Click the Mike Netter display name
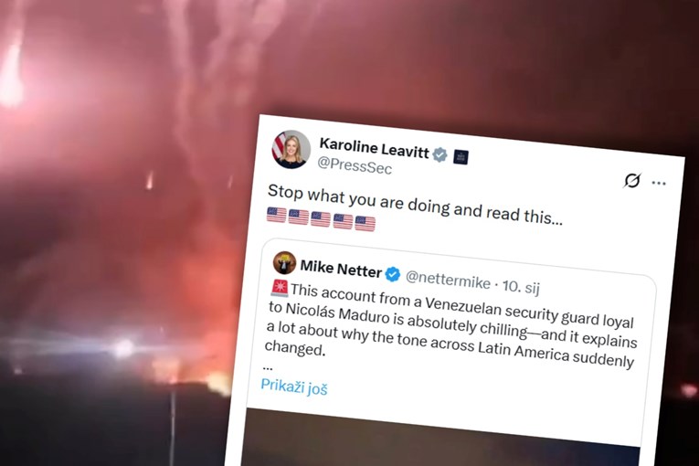 [341, 269]
